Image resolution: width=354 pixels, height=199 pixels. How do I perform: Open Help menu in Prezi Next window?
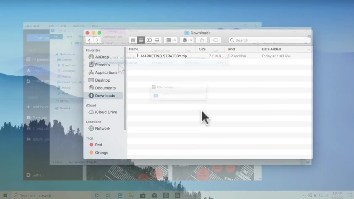coord(95,26)
